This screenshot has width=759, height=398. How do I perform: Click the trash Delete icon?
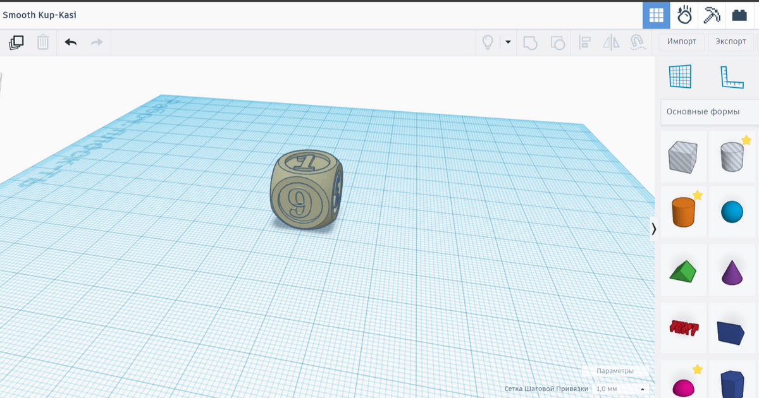43,42
